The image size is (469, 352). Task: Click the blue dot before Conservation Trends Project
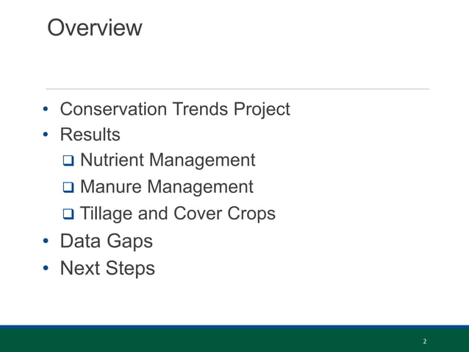(46, 109)
